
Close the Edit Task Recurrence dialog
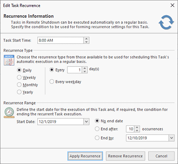click(172, 5)
